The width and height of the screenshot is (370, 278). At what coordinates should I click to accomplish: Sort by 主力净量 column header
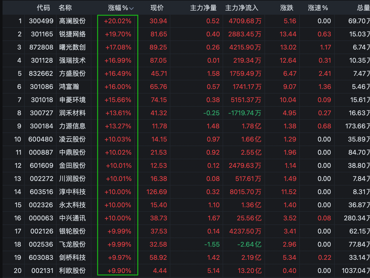pos(203,8)
